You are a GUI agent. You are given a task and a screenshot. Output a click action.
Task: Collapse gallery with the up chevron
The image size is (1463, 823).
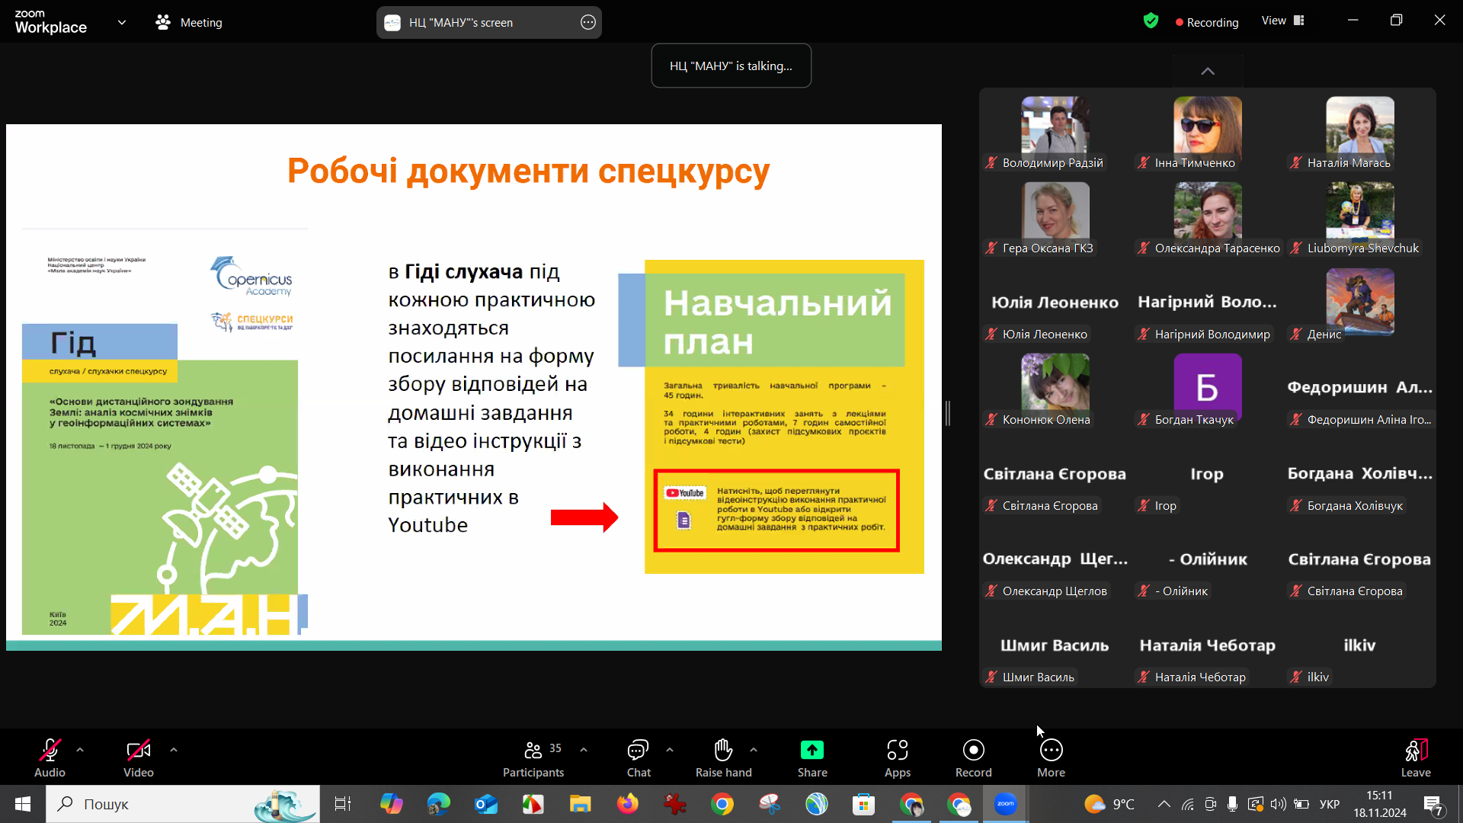pyautogui.click(x=1208, y=71)
